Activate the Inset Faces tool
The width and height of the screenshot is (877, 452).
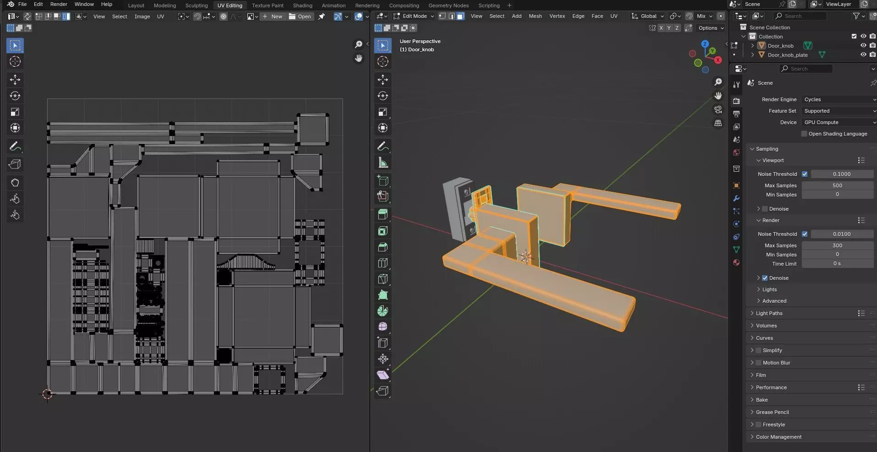tap(383, 231)
